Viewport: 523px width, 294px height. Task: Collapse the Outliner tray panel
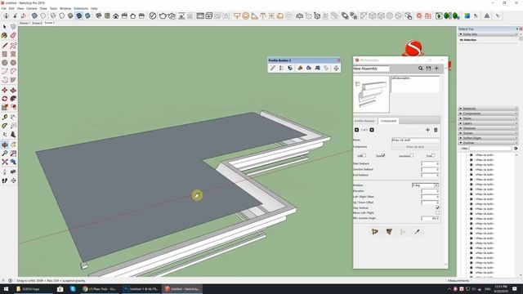[488, 143]
